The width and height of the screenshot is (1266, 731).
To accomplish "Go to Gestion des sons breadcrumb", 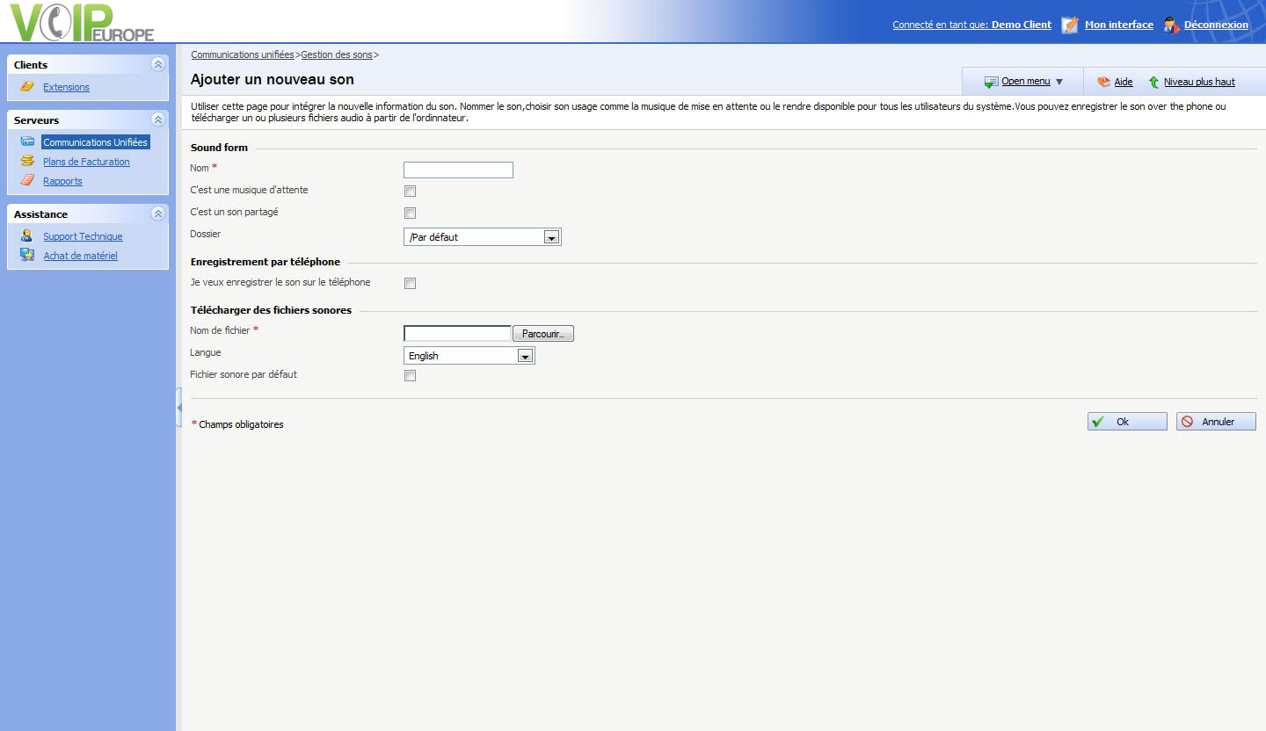I will click(x=337, y=54).
